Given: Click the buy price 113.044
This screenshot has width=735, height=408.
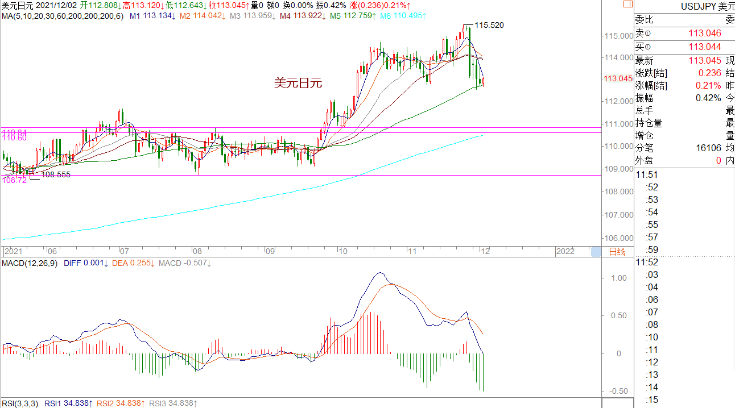Looking at the screenshot, I should coord(704,47).
